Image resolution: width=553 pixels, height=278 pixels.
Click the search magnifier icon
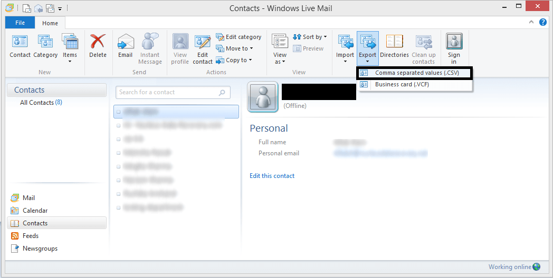pyautogui.click(x=222, y=93)
